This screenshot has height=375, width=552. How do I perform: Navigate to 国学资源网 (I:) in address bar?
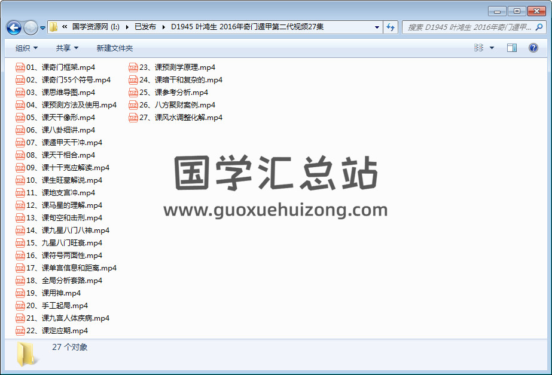click(96, 27)
